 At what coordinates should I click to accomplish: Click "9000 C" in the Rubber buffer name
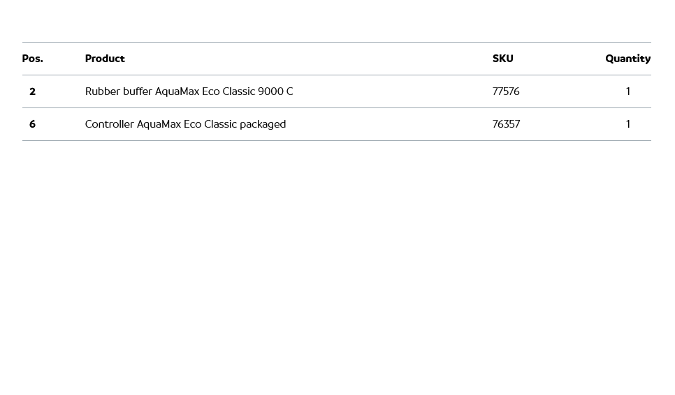click(275, 91)
